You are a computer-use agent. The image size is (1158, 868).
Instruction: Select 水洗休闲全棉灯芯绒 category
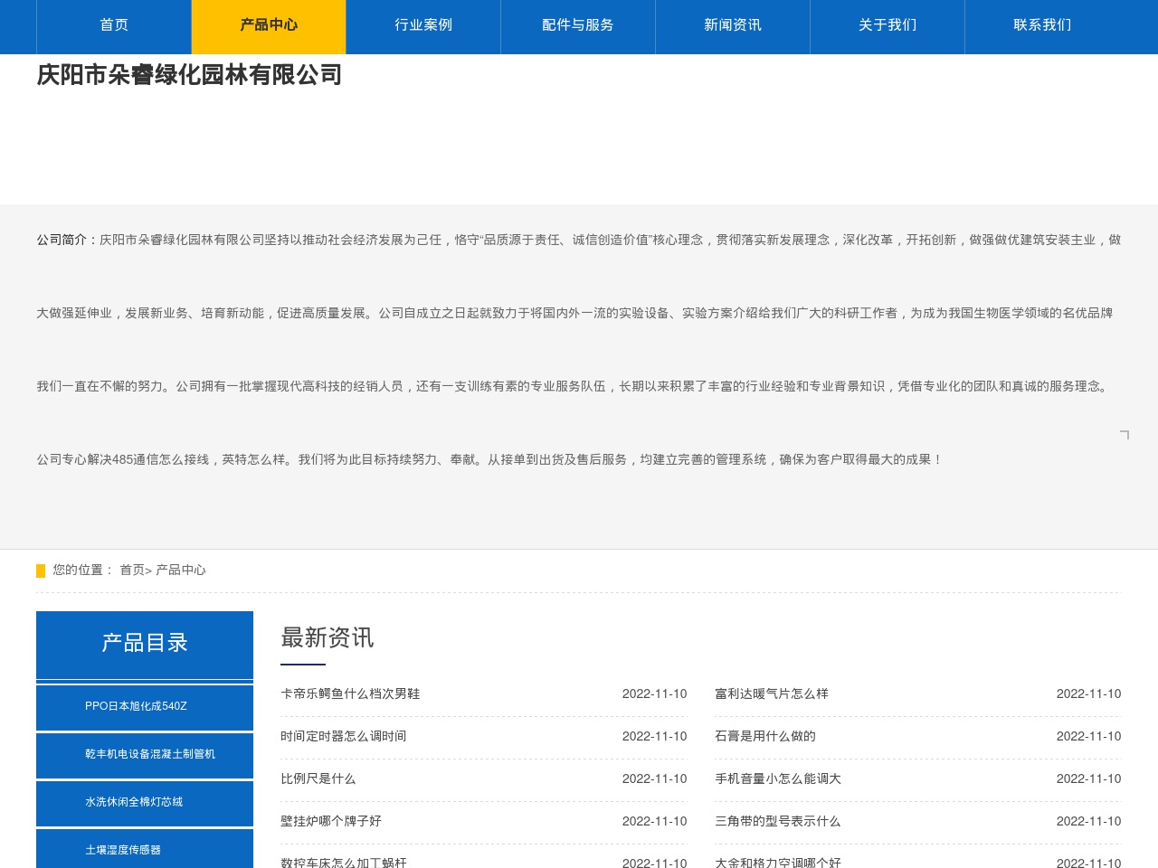click(134, 802)
